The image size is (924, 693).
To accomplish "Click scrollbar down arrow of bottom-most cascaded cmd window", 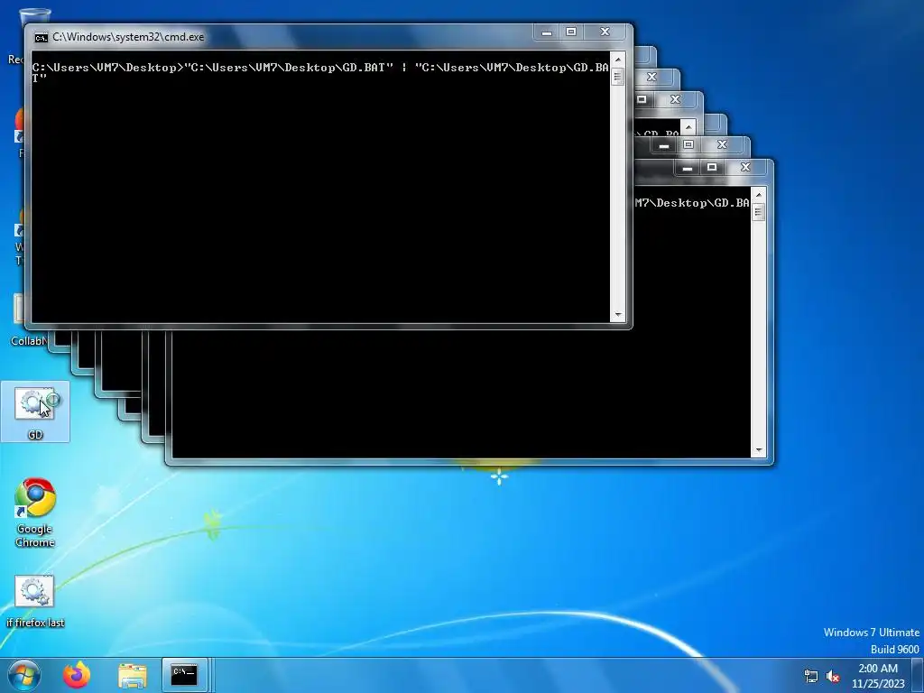I will click(758, 450).
